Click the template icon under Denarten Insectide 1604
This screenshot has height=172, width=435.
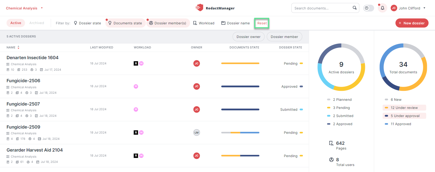(8, 64)
